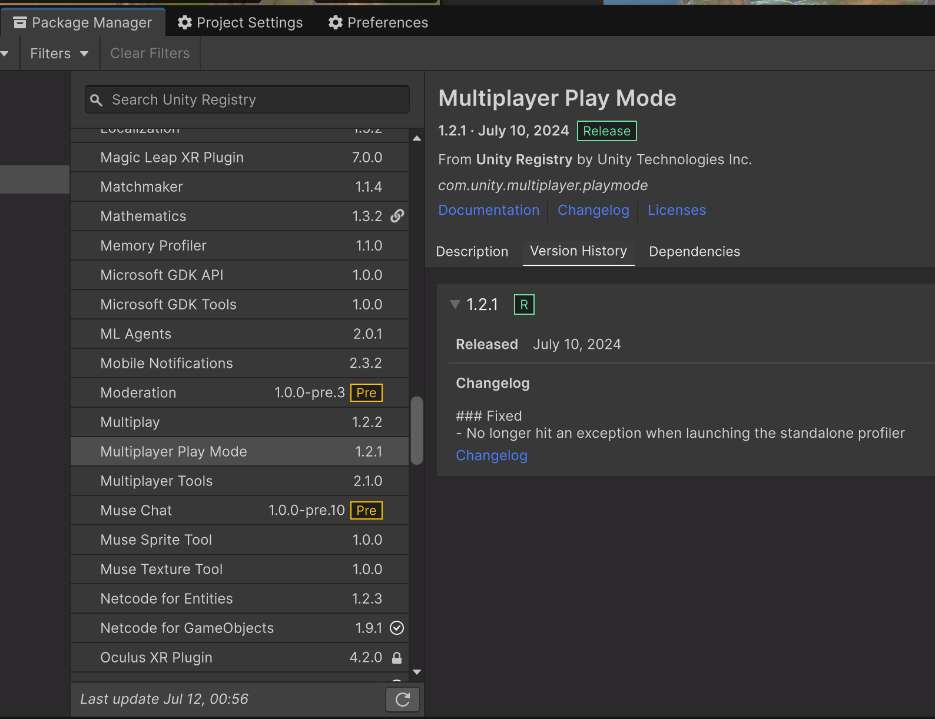935x719 pixels.
Task: Open the Filters dropdown
Action: [59, 54]
